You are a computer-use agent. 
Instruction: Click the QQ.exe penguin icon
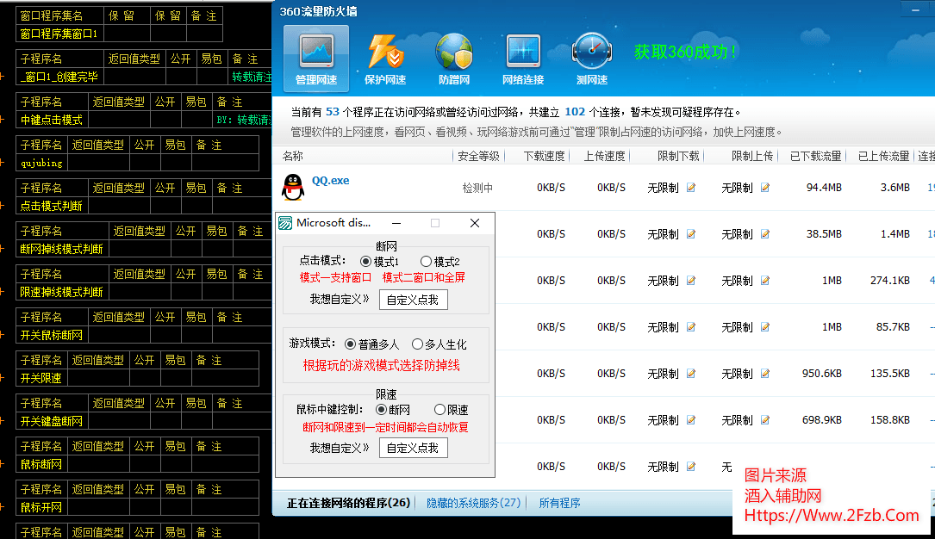[293, 188]
